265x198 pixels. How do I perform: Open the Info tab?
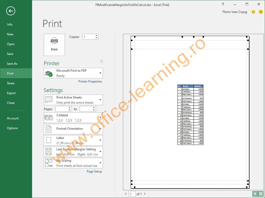[x=16, y=24]
